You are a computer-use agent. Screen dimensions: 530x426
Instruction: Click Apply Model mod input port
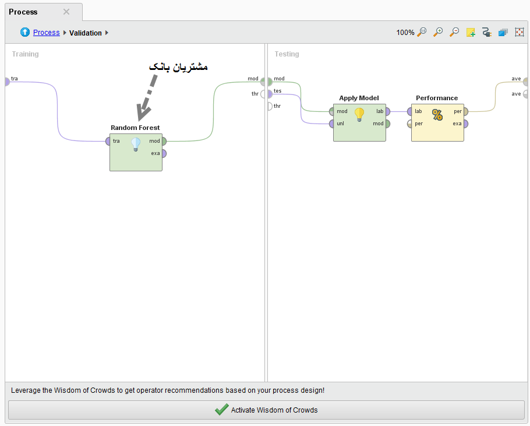331,111
